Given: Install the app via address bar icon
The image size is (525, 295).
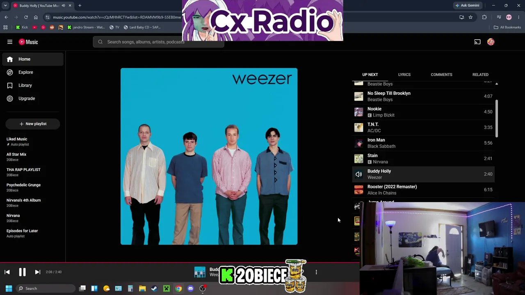Looking at the screenshot, I should (x=462, y=17).
